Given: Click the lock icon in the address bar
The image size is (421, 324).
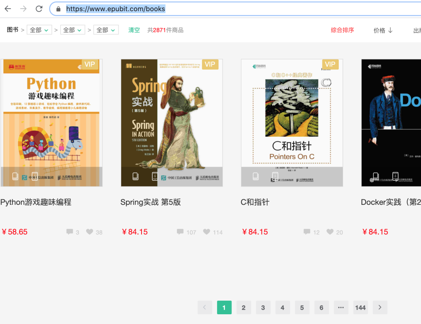Looking at the screenshot, I should coord(58,8).
